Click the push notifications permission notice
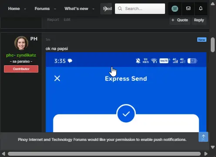Image resolution: width=216 pixels, height=157 pixels. (102, 140)
